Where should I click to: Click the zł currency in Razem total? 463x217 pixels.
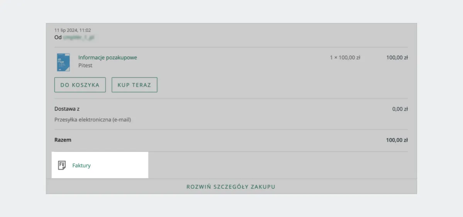pos(405,140)
